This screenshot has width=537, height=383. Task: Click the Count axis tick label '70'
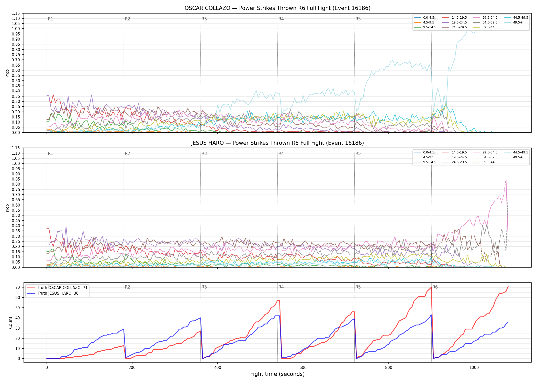point(18,288)
